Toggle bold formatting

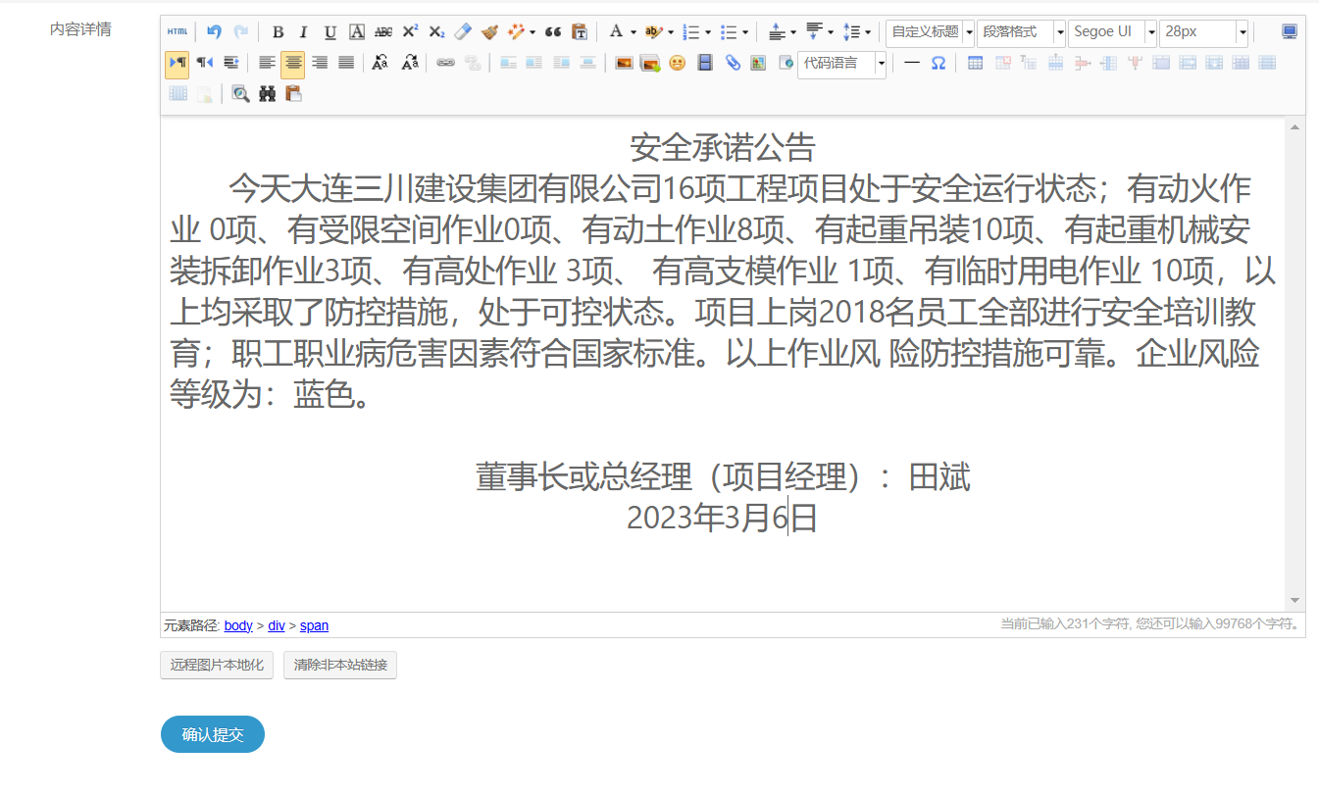pyautogui.click(x=278, y=32)
